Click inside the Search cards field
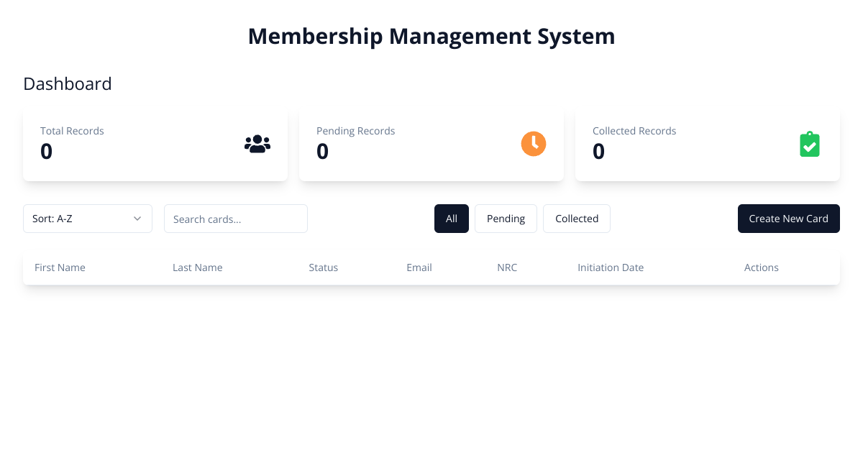The image size is (863, 453). [236, 219]
